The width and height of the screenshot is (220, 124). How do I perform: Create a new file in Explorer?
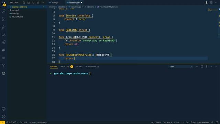coord(24,2)
